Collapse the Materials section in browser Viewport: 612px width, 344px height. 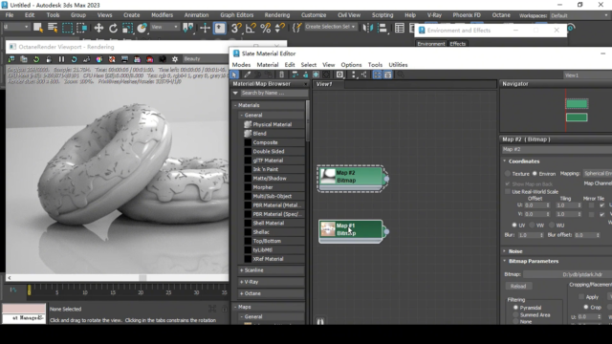point(235,105)
